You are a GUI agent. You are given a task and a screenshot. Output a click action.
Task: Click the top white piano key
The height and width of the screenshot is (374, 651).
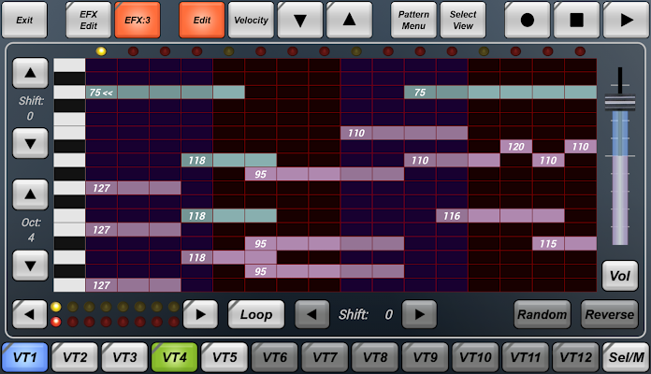click(x=69, y=65)
